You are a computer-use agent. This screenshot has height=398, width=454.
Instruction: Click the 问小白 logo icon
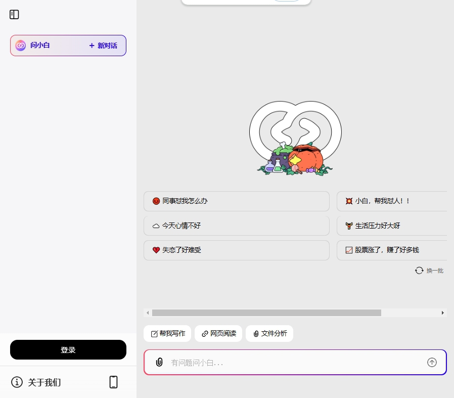(x=21, y=46)
